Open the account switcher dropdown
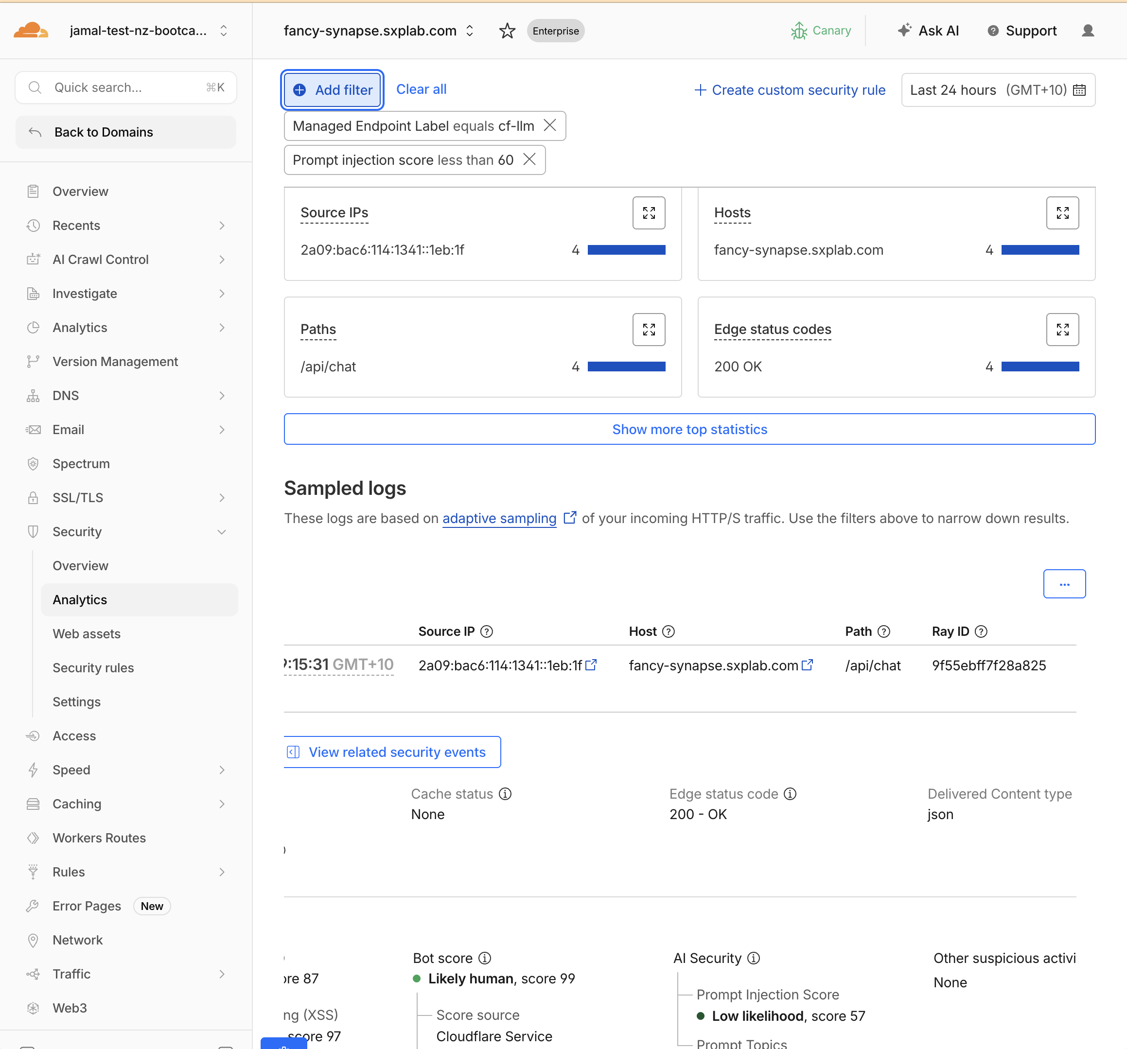Screen dimensions: 1127x1049 click(223, 31)
